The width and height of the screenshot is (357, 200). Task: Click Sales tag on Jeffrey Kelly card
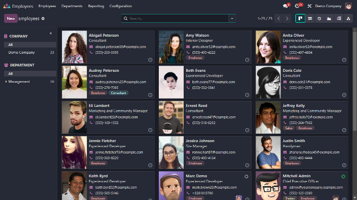tap(289, 128)
